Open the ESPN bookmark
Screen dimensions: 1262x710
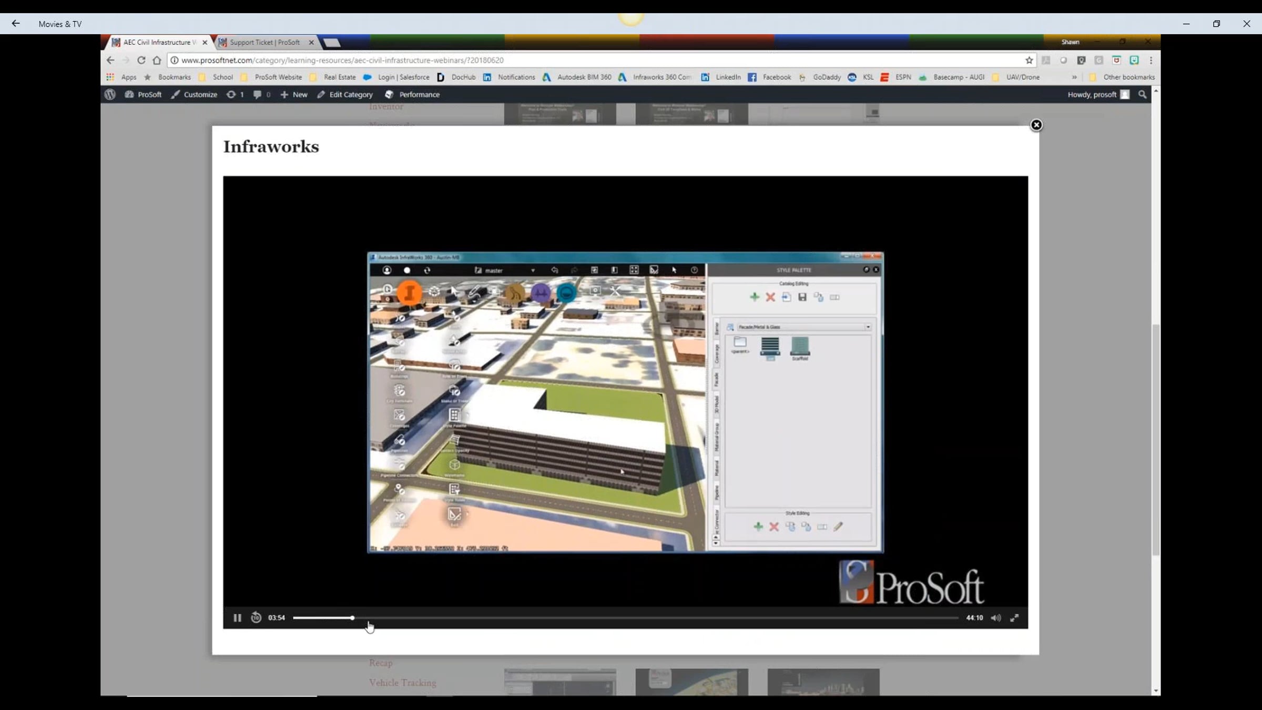(x=896, y=77)
